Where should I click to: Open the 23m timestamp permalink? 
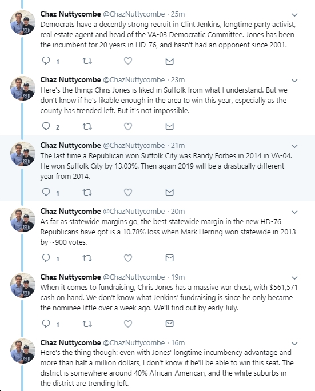(178, 80)
